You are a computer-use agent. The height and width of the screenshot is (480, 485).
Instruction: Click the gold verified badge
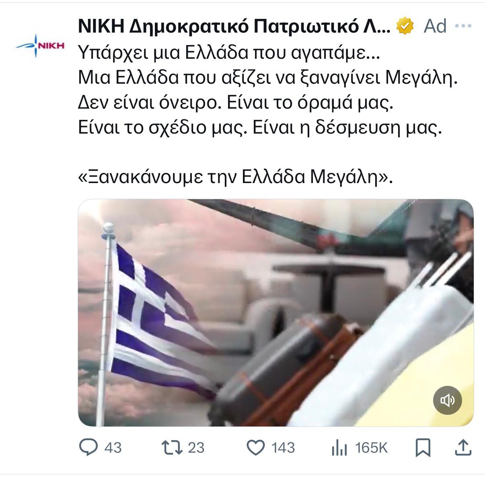tap(406, 26)
